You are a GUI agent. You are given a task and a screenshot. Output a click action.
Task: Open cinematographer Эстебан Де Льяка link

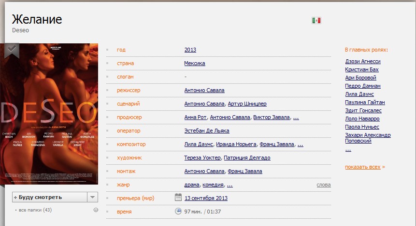point(207,131)
